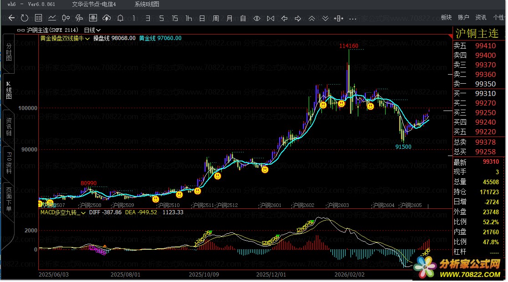Viewport: 508px width, 282px height.
Task: Click the 114160 high price label
Action: click(x=349, y=46)
